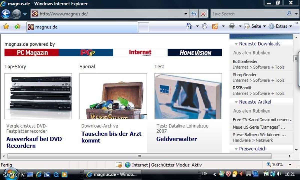Image resolution: width=300 pixels, height=180 pixels.
Task: Open the recent pages dropdown arrow
Action: coord(25,14)
